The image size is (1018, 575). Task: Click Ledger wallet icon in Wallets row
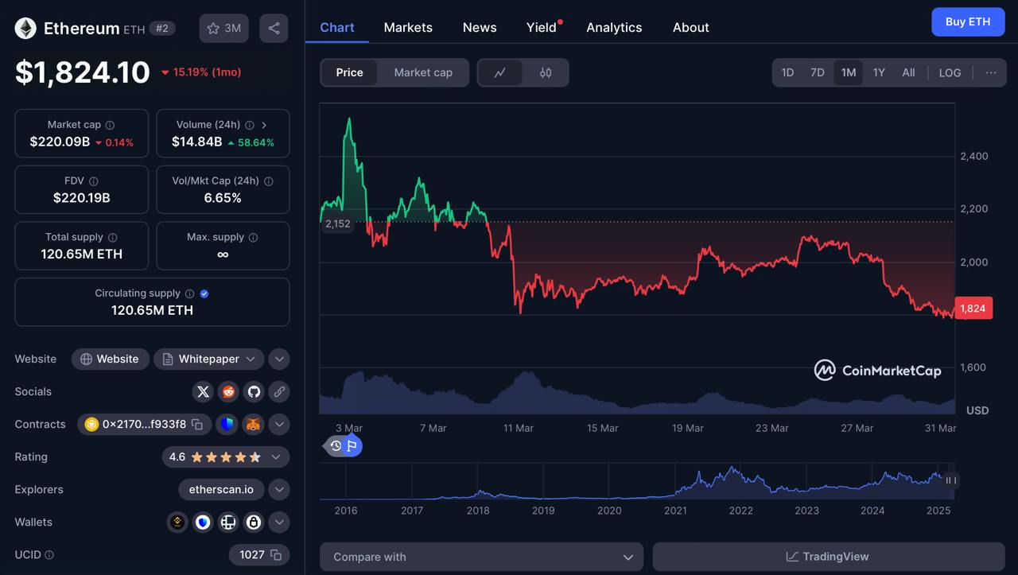pos(228,523)
